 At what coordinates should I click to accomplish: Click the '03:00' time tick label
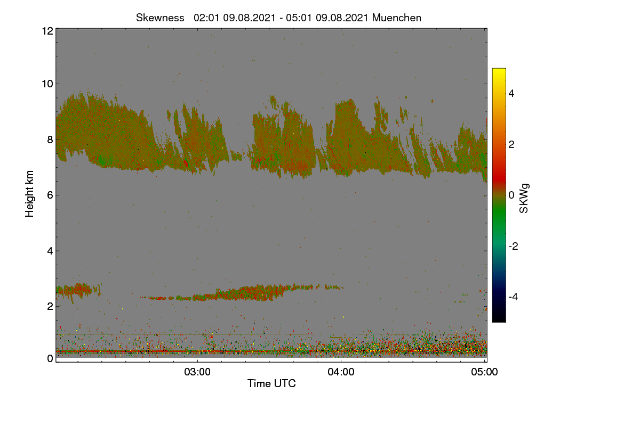coord(197,372)
